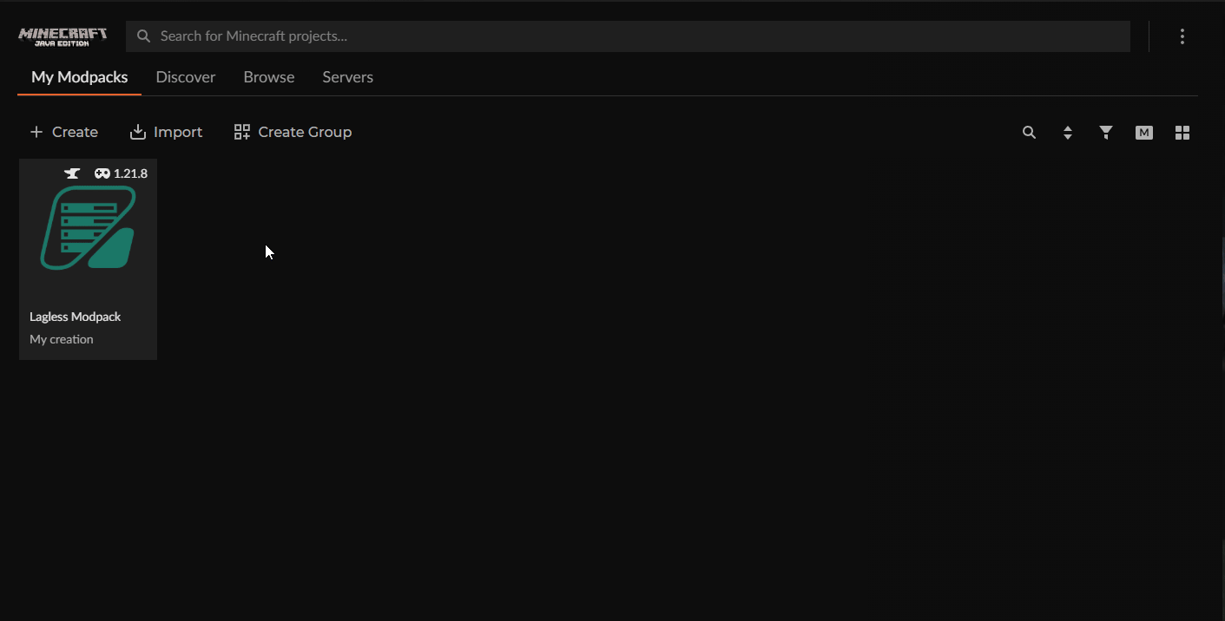Image resolution: width=1225 pixels, height=621 pixels.
Task: Open the Create Group dialog
Action: (x=293, y=131)
